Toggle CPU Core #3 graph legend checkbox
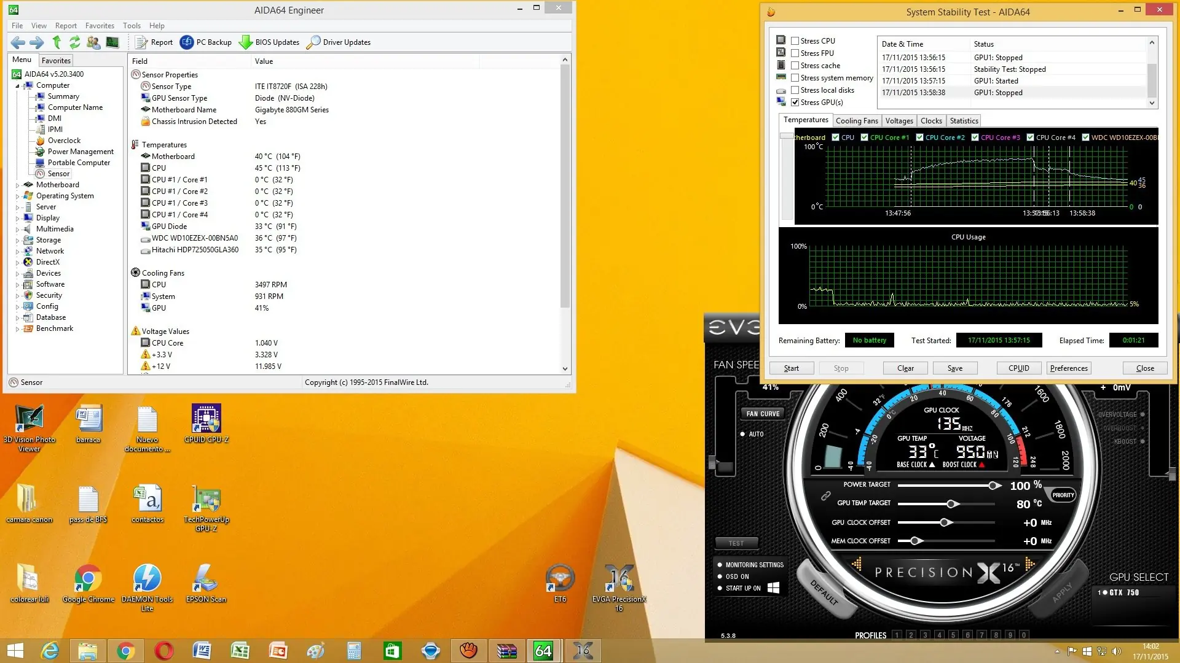This screenshot has height=663, width=1180. point(975,138)
